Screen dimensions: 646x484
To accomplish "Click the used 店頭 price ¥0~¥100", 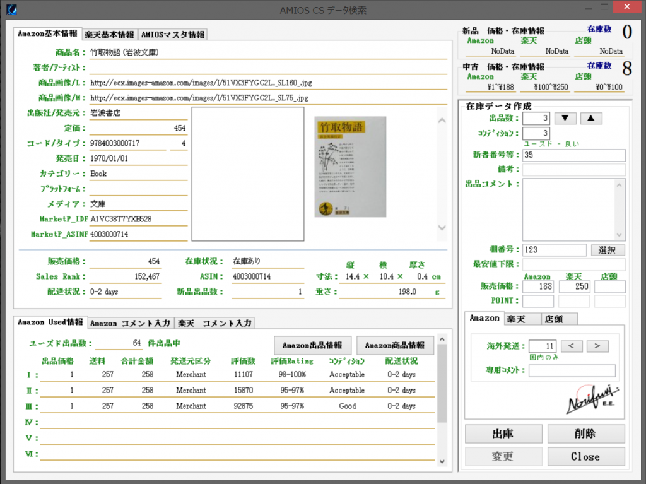I will pyautogui.click(x=609, y=87).
